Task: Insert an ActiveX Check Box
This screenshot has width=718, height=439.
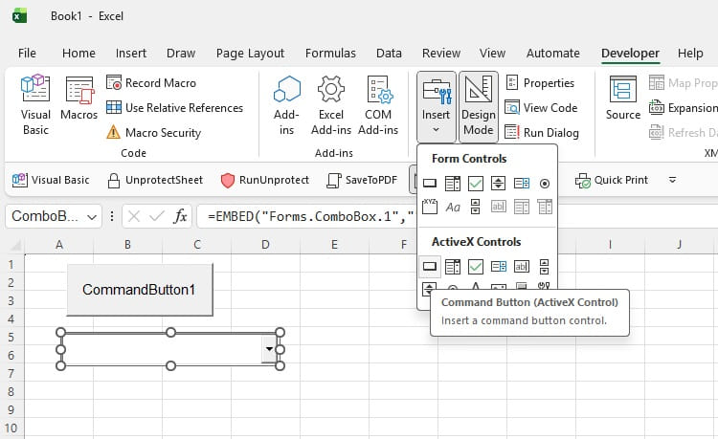Action: click(475, 266)
